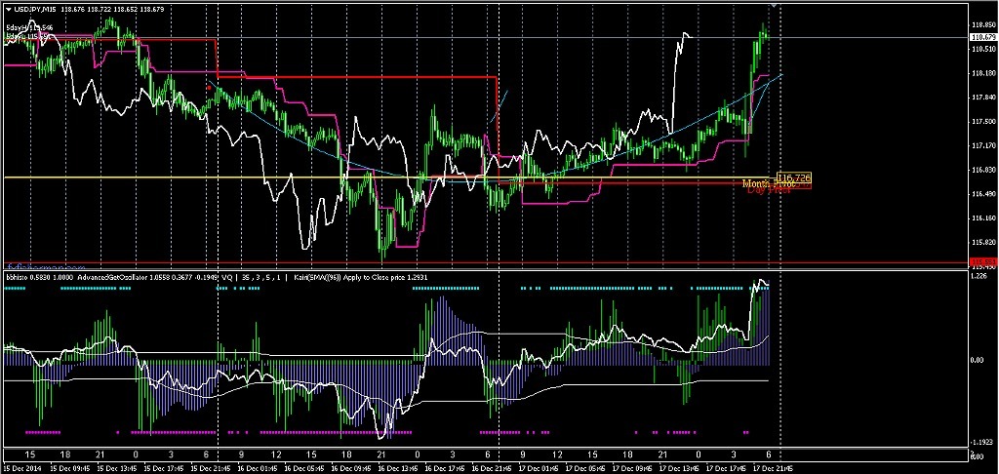Screen dimensions: 999x474
Task: Click the 17 Dec 01:45 time label
Action: click(540, 468)
